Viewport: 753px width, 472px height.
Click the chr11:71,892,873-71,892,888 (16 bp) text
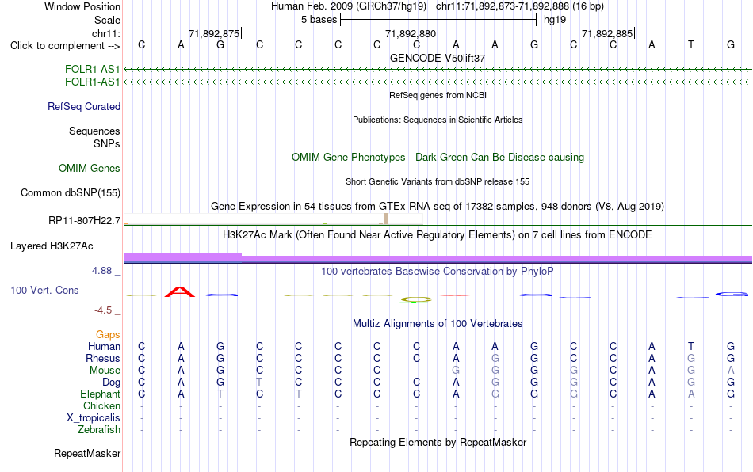pos(520,6)
